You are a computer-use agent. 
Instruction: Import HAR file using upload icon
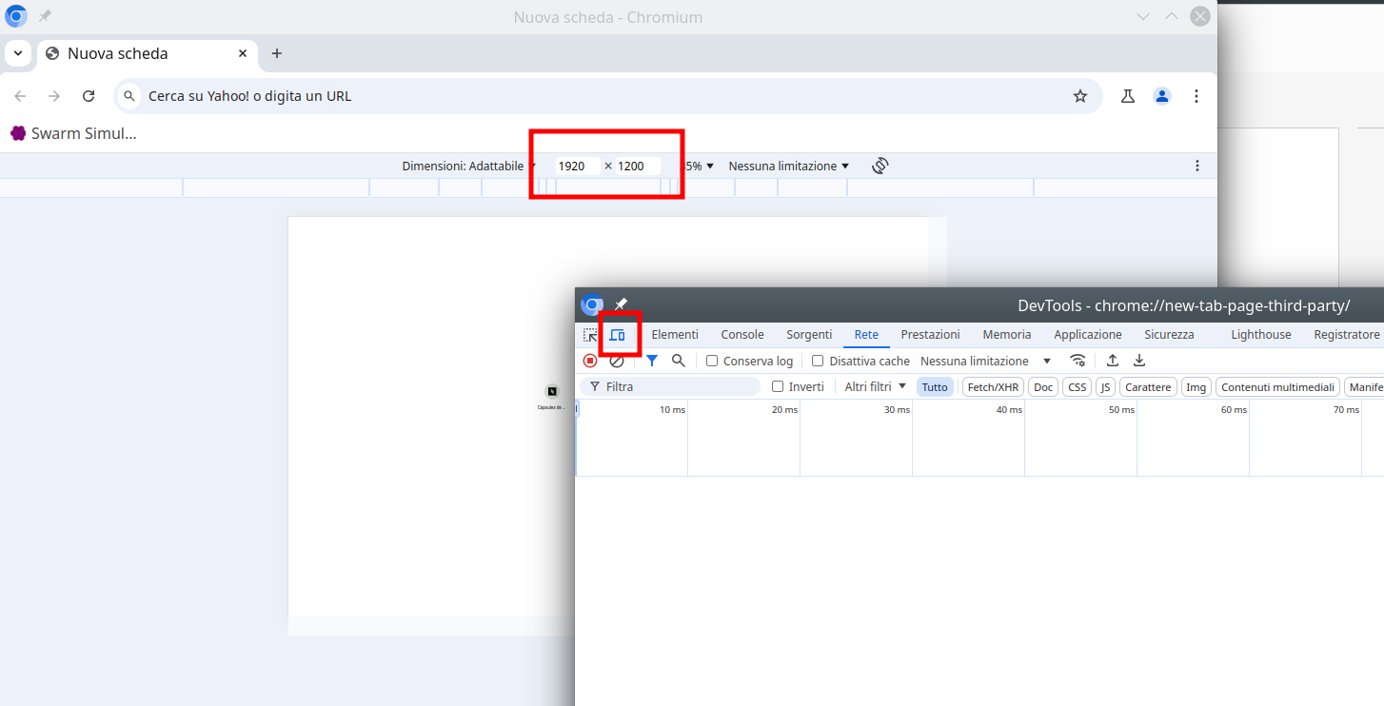(1112, 361)
